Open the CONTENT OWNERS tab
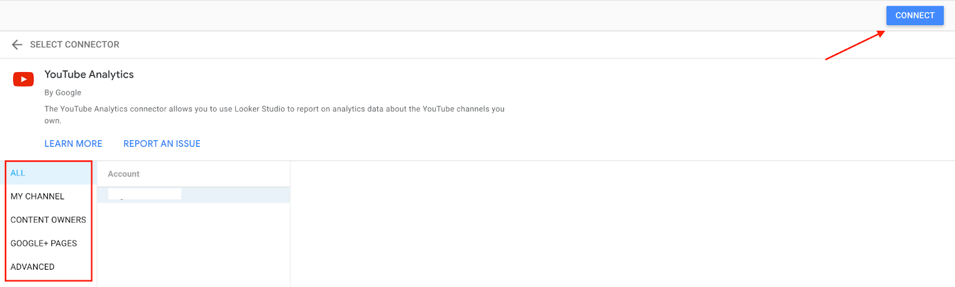Screen dimensions: 955x287 (x=48, y=220)
